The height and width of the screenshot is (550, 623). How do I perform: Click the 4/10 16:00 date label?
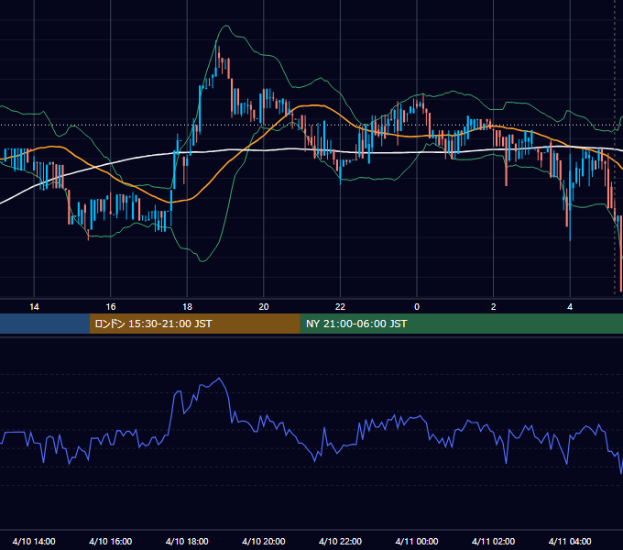(x=111, y=541)
